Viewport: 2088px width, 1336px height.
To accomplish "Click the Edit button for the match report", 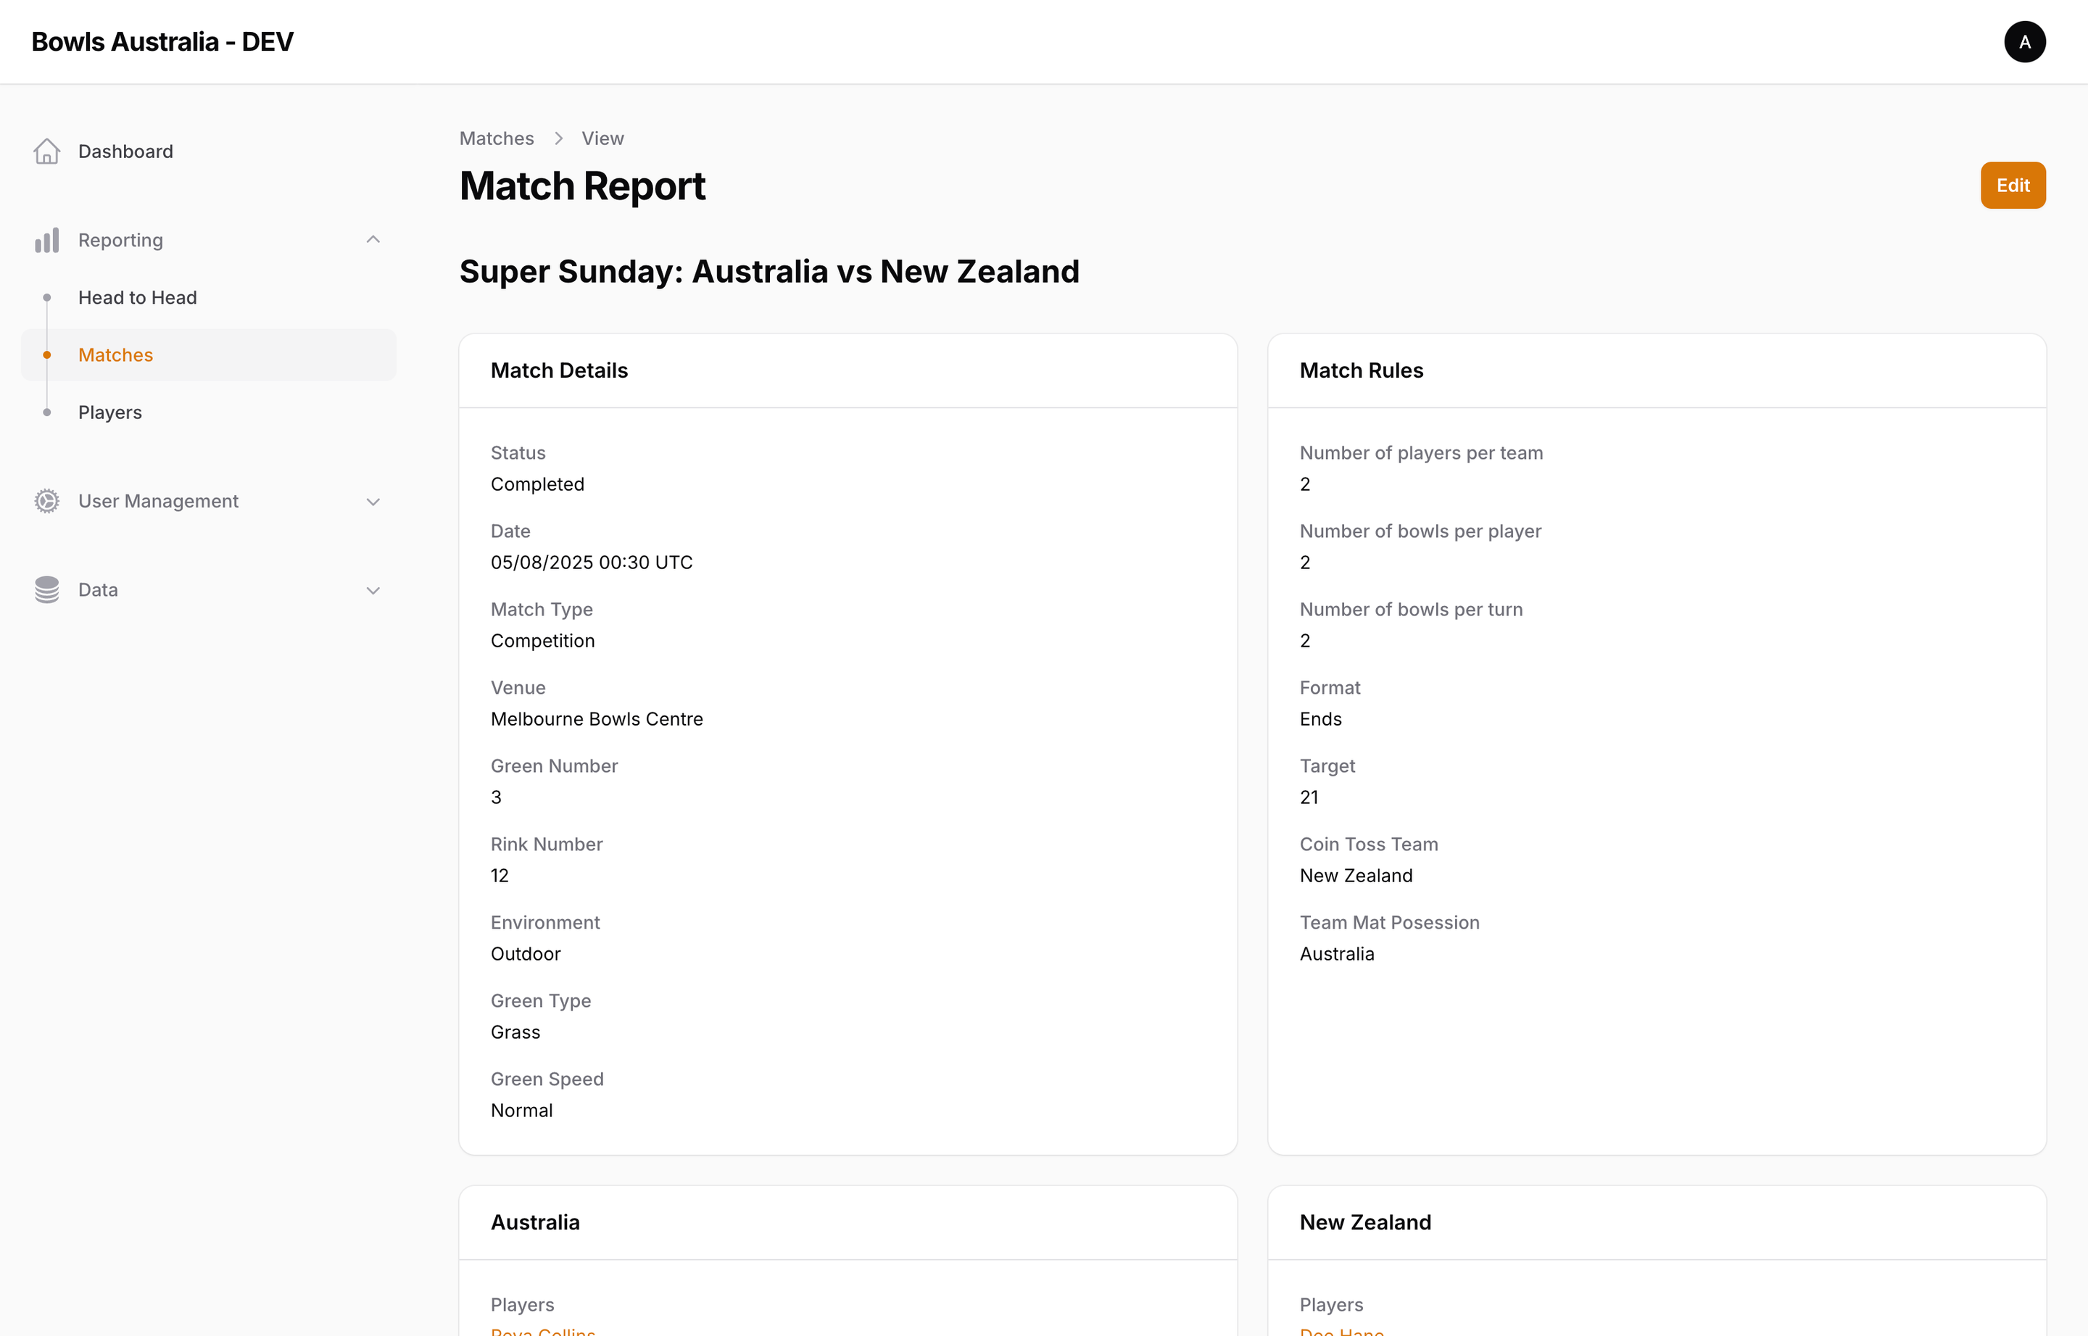I will [x=2013, y=185].
